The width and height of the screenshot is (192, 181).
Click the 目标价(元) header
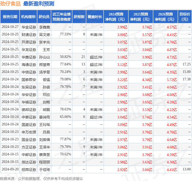click(185, 17)
